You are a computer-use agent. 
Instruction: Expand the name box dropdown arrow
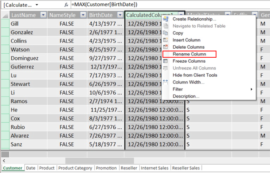(37, 5)
